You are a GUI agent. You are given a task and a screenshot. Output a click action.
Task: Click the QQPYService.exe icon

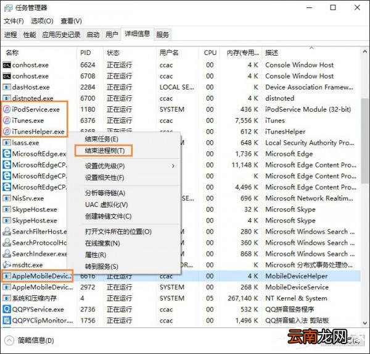click(7, 309)
